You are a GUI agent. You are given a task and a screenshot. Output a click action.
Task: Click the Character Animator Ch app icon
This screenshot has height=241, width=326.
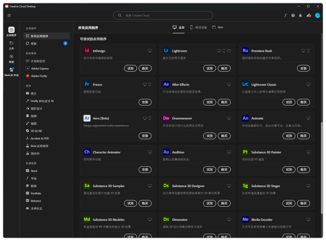pyautogui.click(x=87, y=152)
